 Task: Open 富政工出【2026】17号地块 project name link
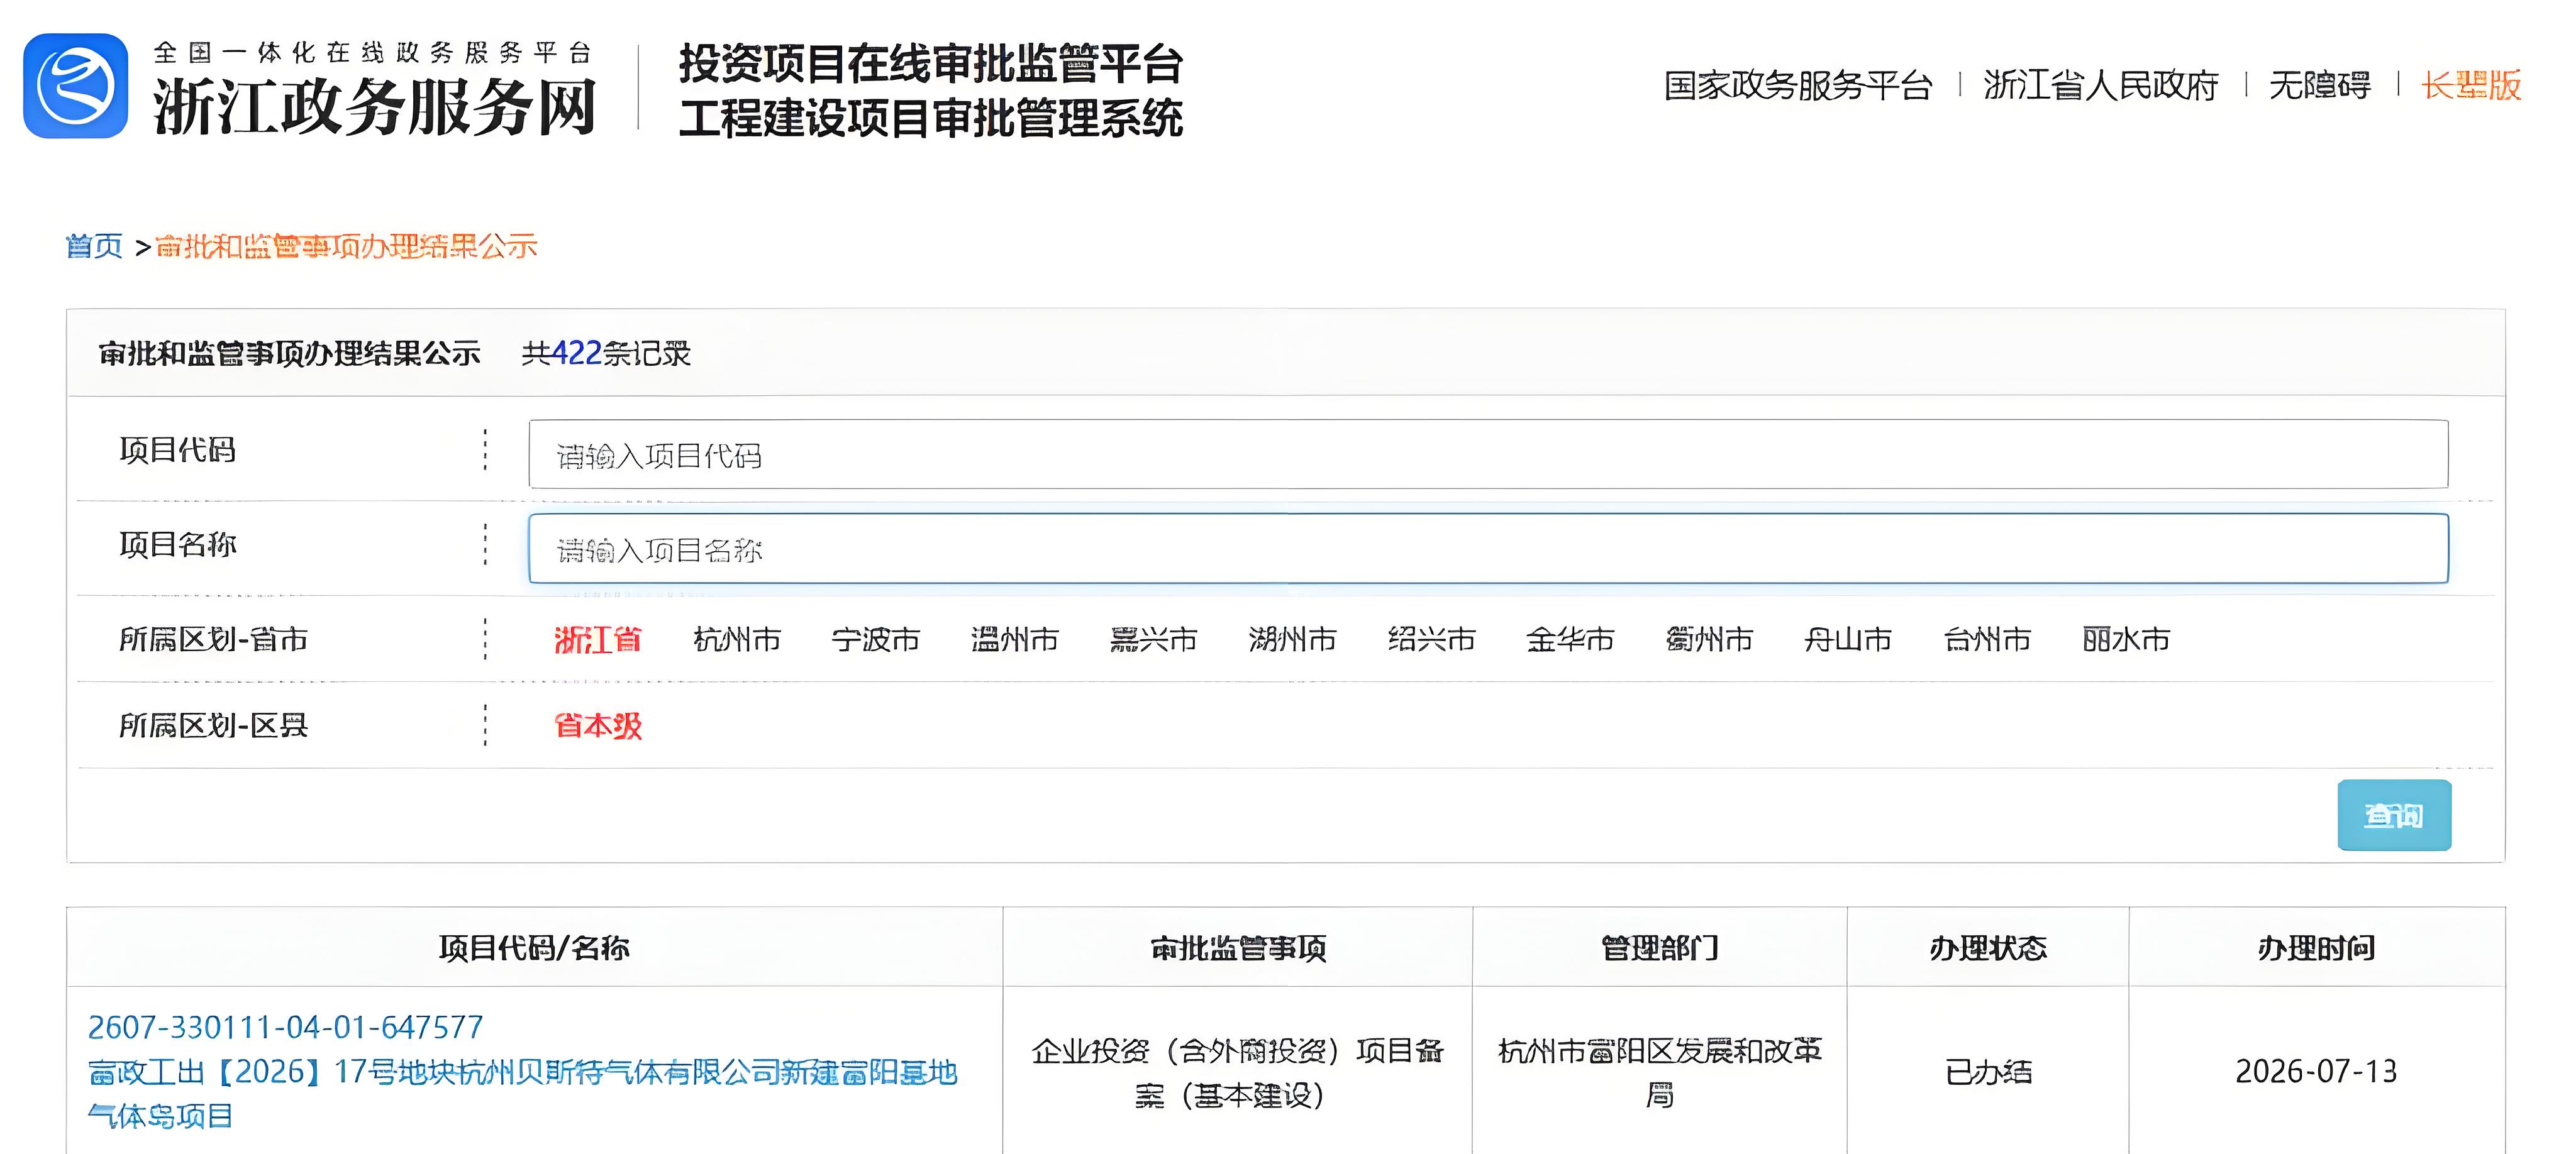click(x=522, y=1094)
